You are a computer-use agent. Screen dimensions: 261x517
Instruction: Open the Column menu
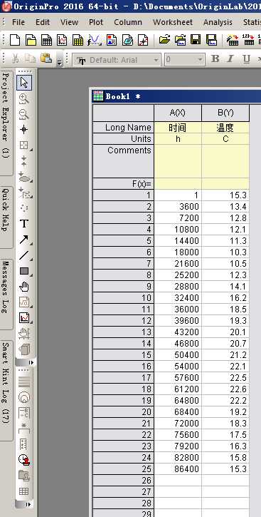click(x=128, y=22)
